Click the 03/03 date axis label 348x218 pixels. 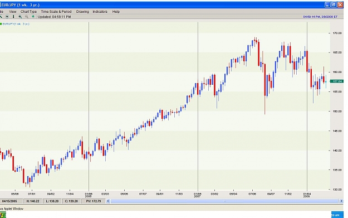click(x=105, y=194)
